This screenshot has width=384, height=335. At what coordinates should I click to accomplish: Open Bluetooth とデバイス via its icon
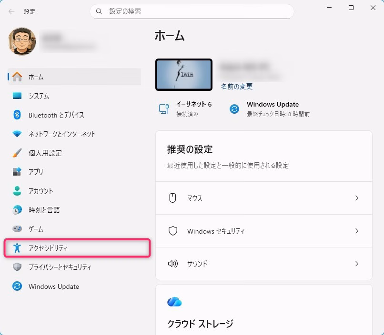[x=17, y=115]
